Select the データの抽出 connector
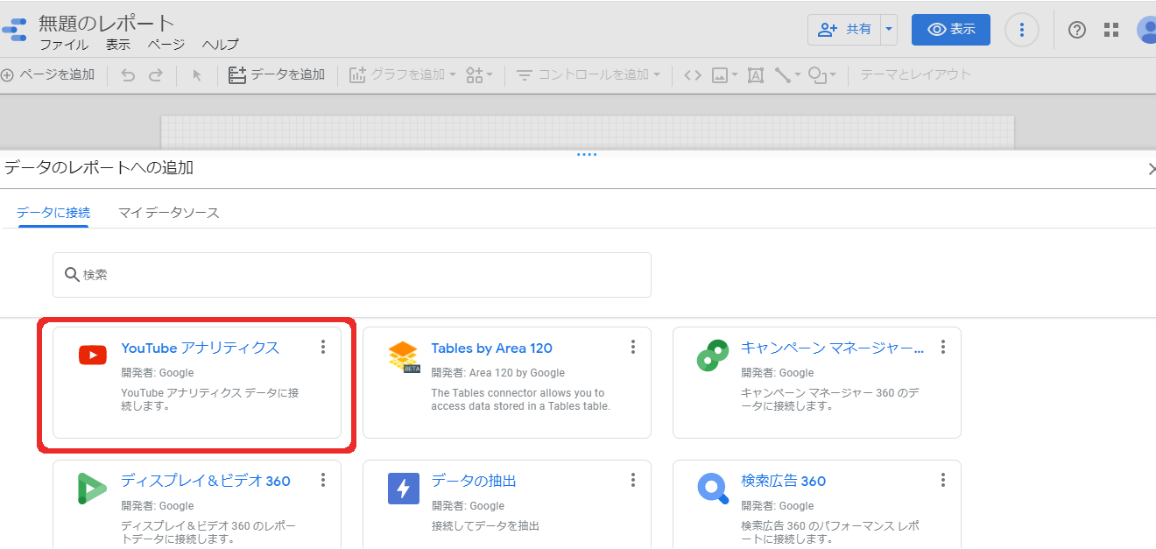The image size is (1156, 549). pyautogui.click(x=507, y=504)
